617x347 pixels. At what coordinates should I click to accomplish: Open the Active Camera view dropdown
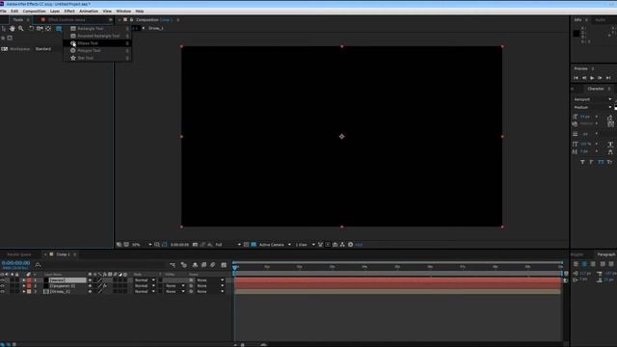tap(275, 245)
